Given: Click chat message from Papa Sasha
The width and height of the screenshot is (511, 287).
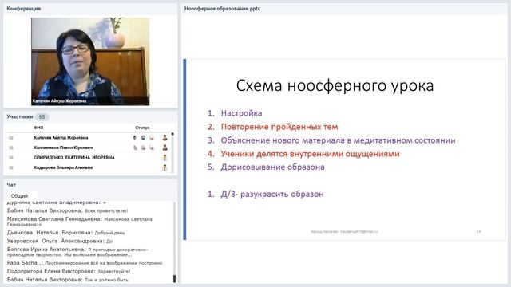Looking at the screenshot, I should [85, 263].
